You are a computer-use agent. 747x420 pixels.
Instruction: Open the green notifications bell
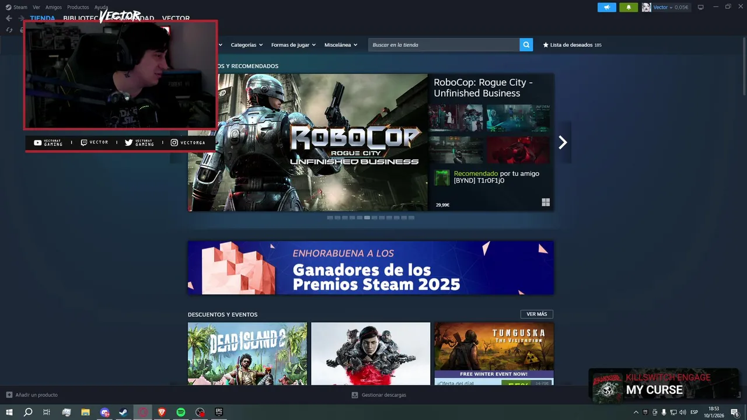pyautogui.click(x=629, y=7)
